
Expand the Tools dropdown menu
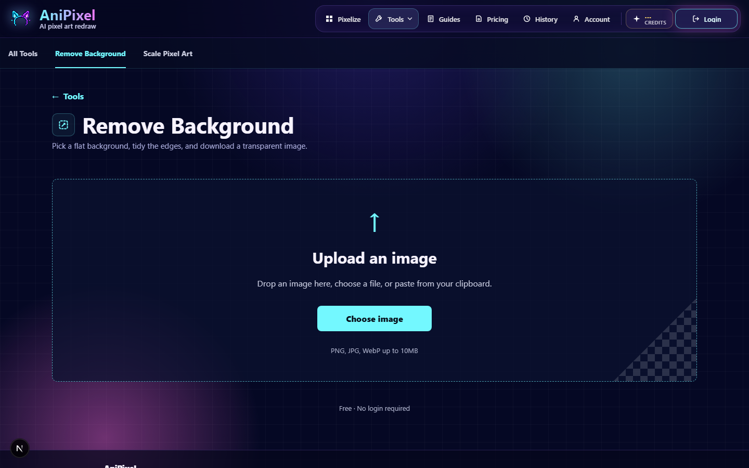point(393,19)
